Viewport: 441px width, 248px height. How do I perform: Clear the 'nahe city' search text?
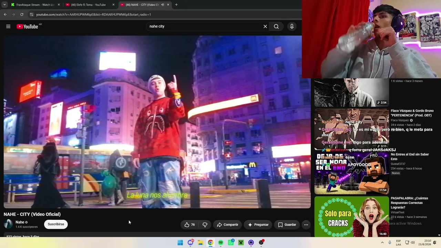point(265,27)
